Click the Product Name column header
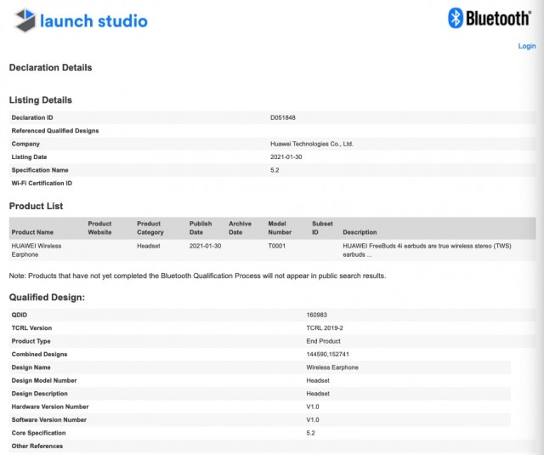The image size is (544, 455). point(32,232)
